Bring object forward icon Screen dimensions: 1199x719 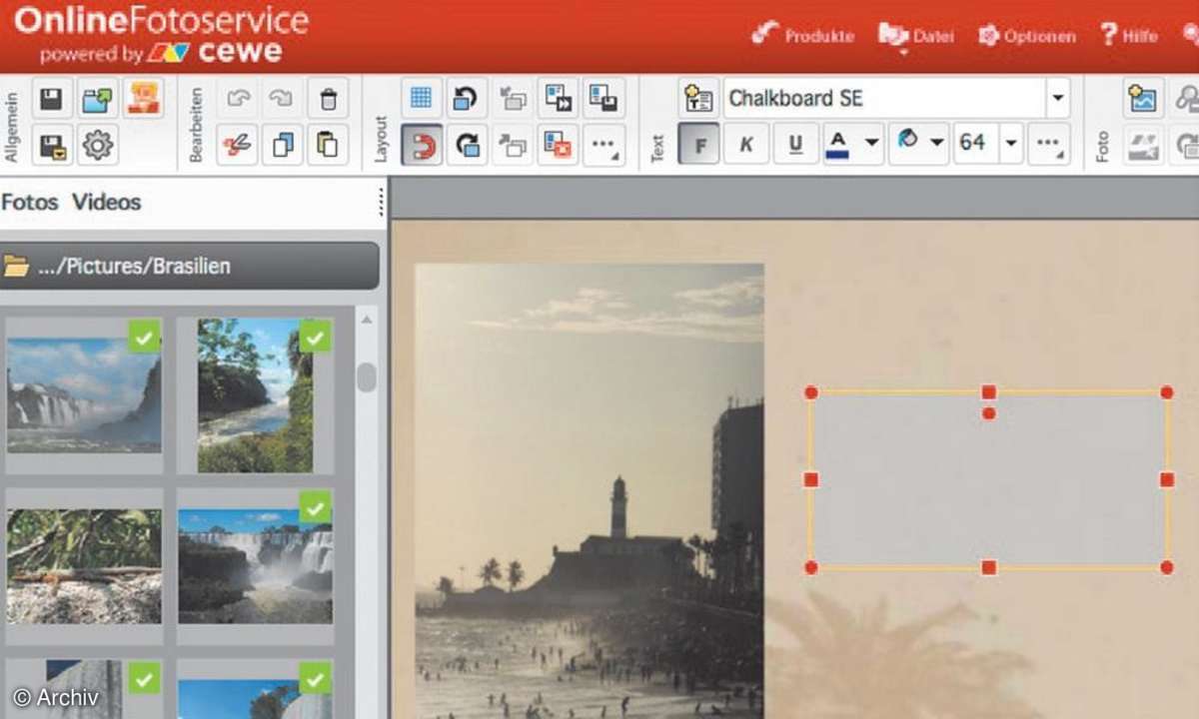514,145
